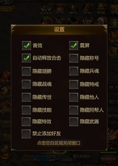The width and height of the screenshot is (118, 166).
Task: Enable 隐藏他人 to hide other players
Action: coord(74,97)
